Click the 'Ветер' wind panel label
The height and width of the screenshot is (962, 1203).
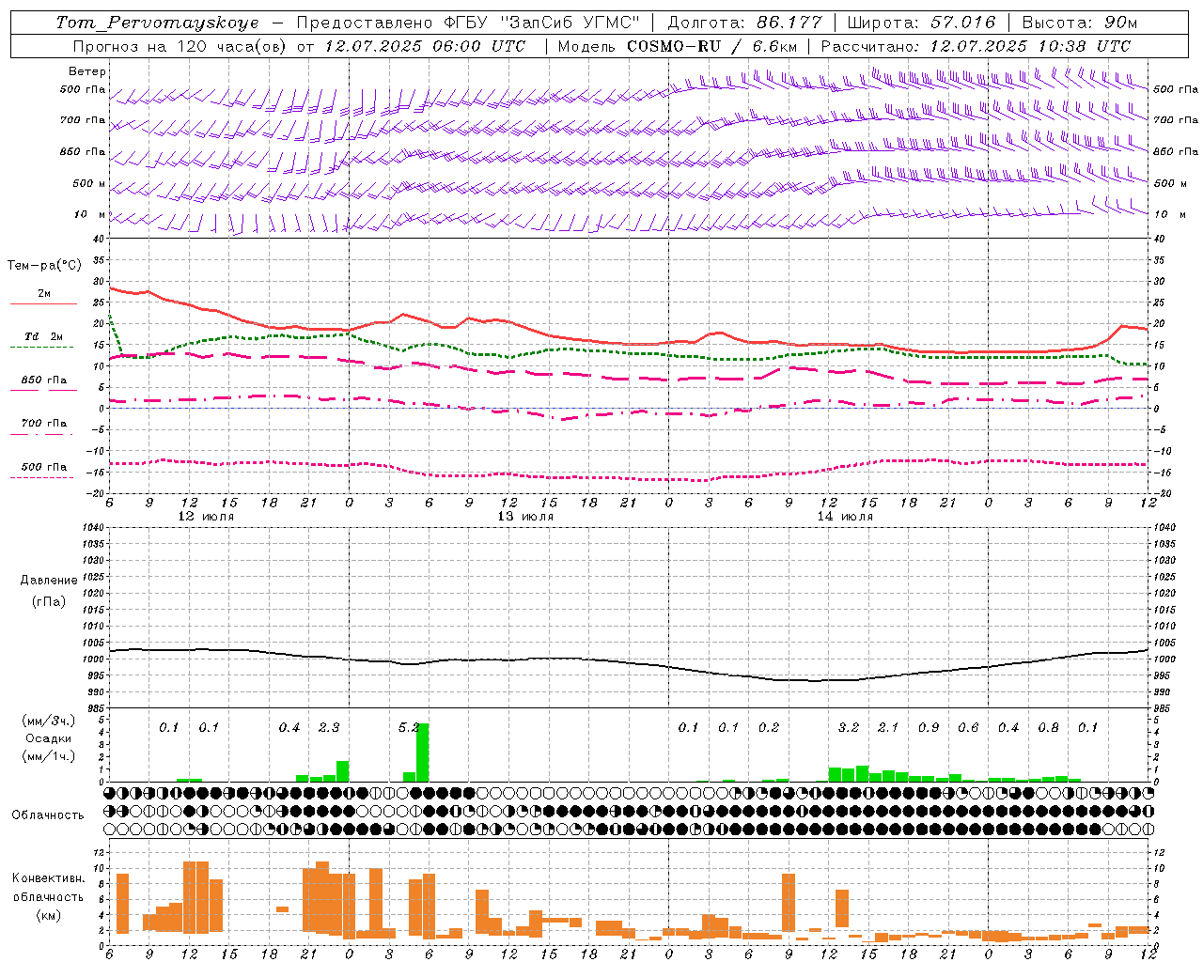(x=87, y=71)
